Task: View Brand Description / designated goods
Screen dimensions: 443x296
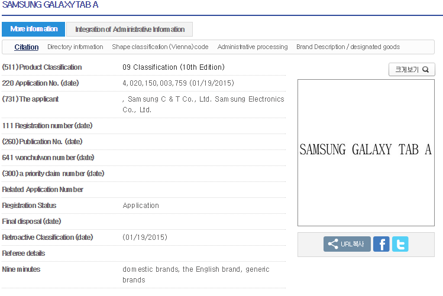Action: coord(348,47)
